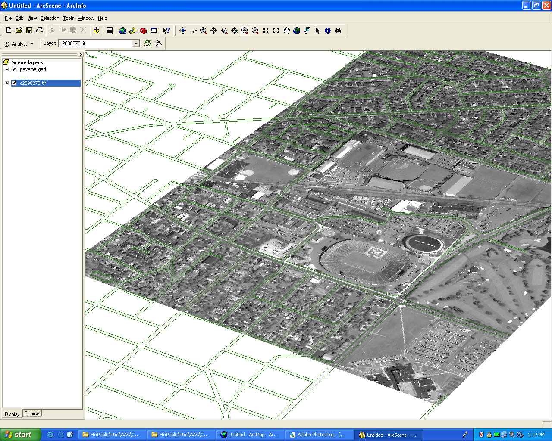
Task: Click the green pavemerged line symbol
Action: 23,76
